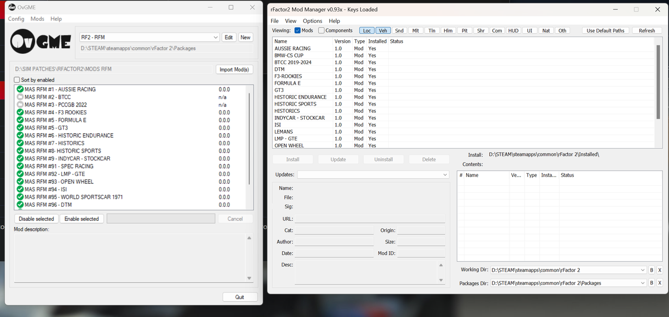Toggle the Loc filter button
The image size is (669, 317).
[x=367, y=31]
